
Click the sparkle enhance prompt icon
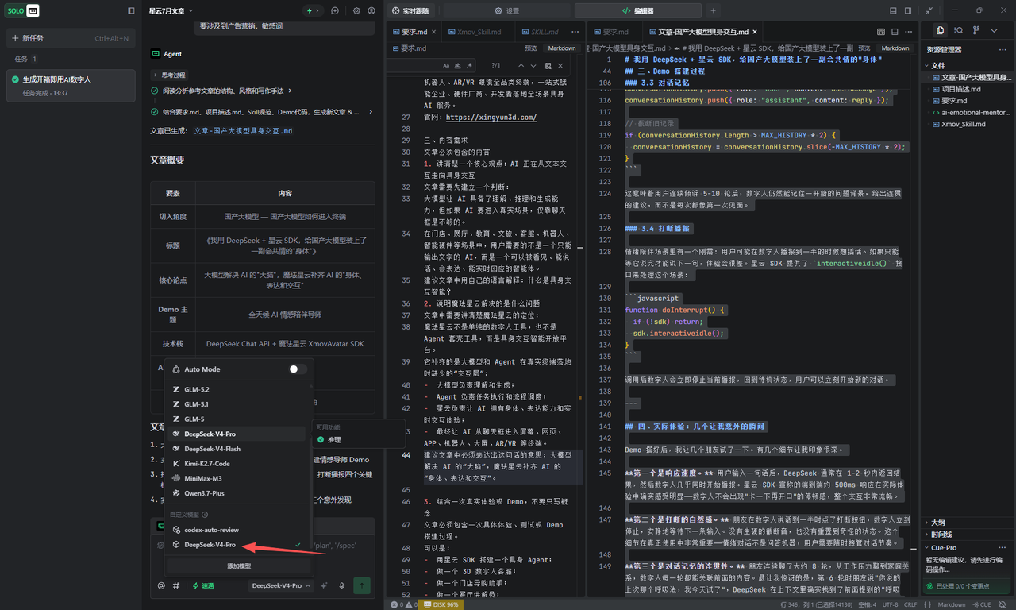click(x=324, y=585)
